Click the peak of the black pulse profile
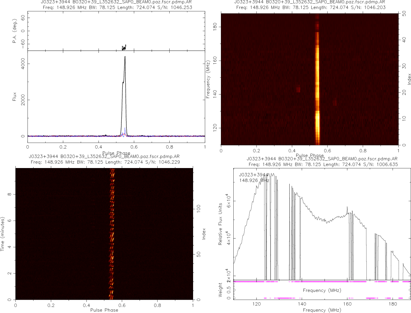411x313 pixels. (125, 57)
